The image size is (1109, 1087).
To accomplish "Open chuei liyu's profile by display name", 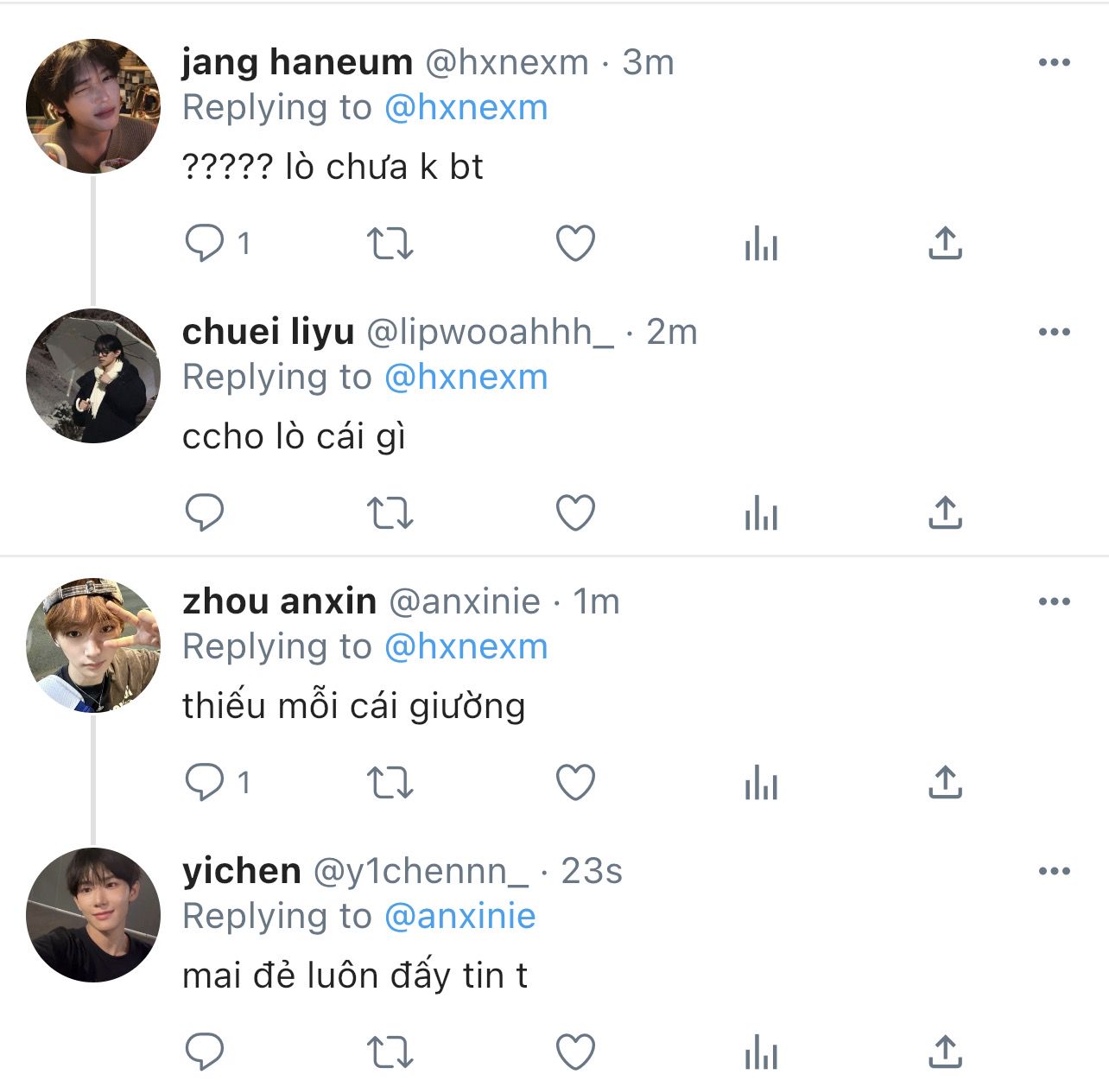I will pyautogui.click(x=268, y=332).
